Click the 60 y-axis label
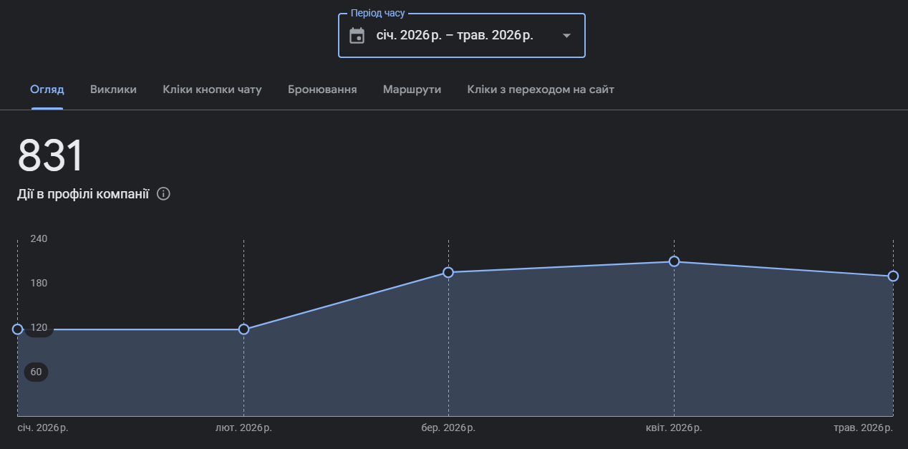This screenshot has width=908, height=449. (x=36, y=372)
